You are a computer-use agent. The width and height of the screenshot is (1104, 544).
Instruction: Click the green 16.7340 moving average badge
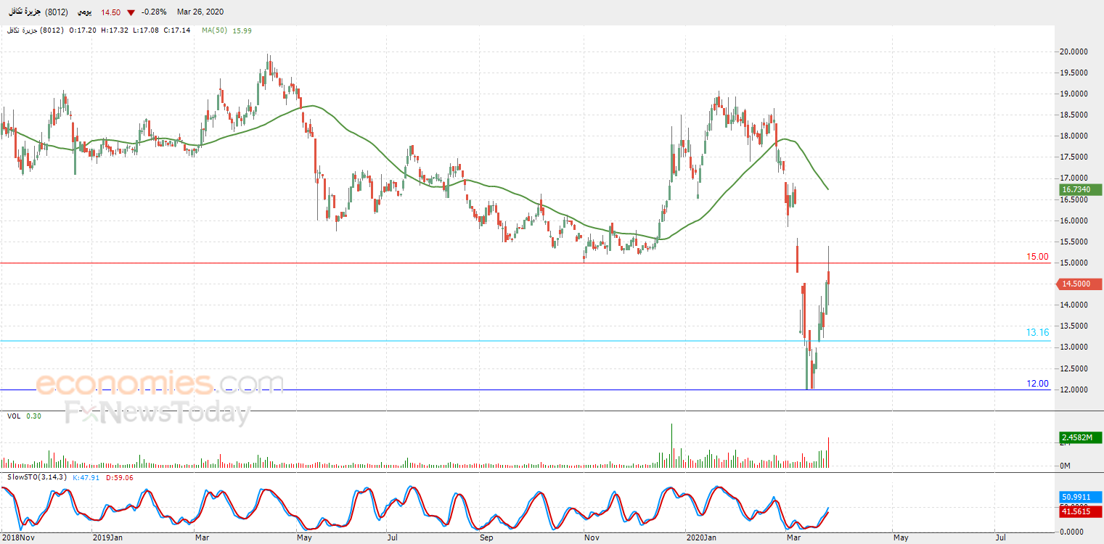point(1080,189)
